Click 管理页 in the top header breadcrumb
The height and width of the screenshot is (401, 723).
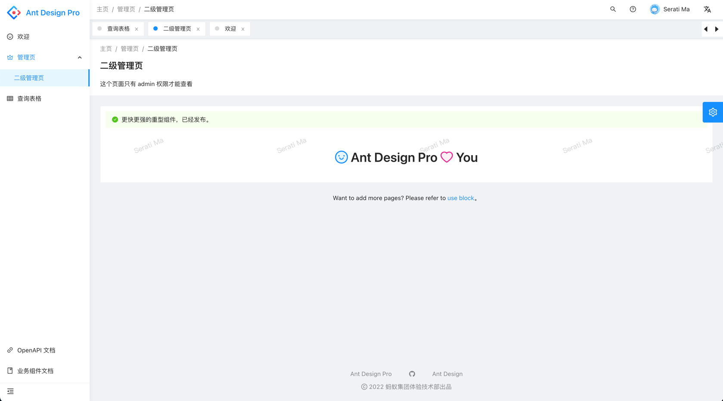[x=126, y=9]
